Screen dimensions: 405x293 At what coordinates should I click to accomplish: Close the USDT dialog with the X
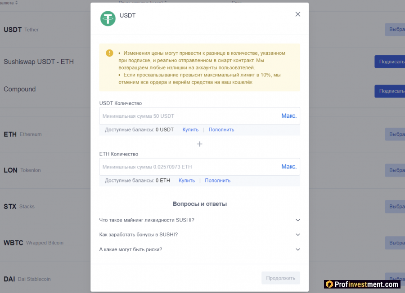click(298, 14)
